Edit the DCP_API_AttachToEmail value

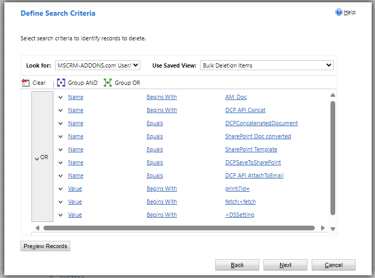[254, 176]
